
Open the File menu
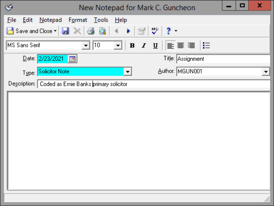[12, 20]
